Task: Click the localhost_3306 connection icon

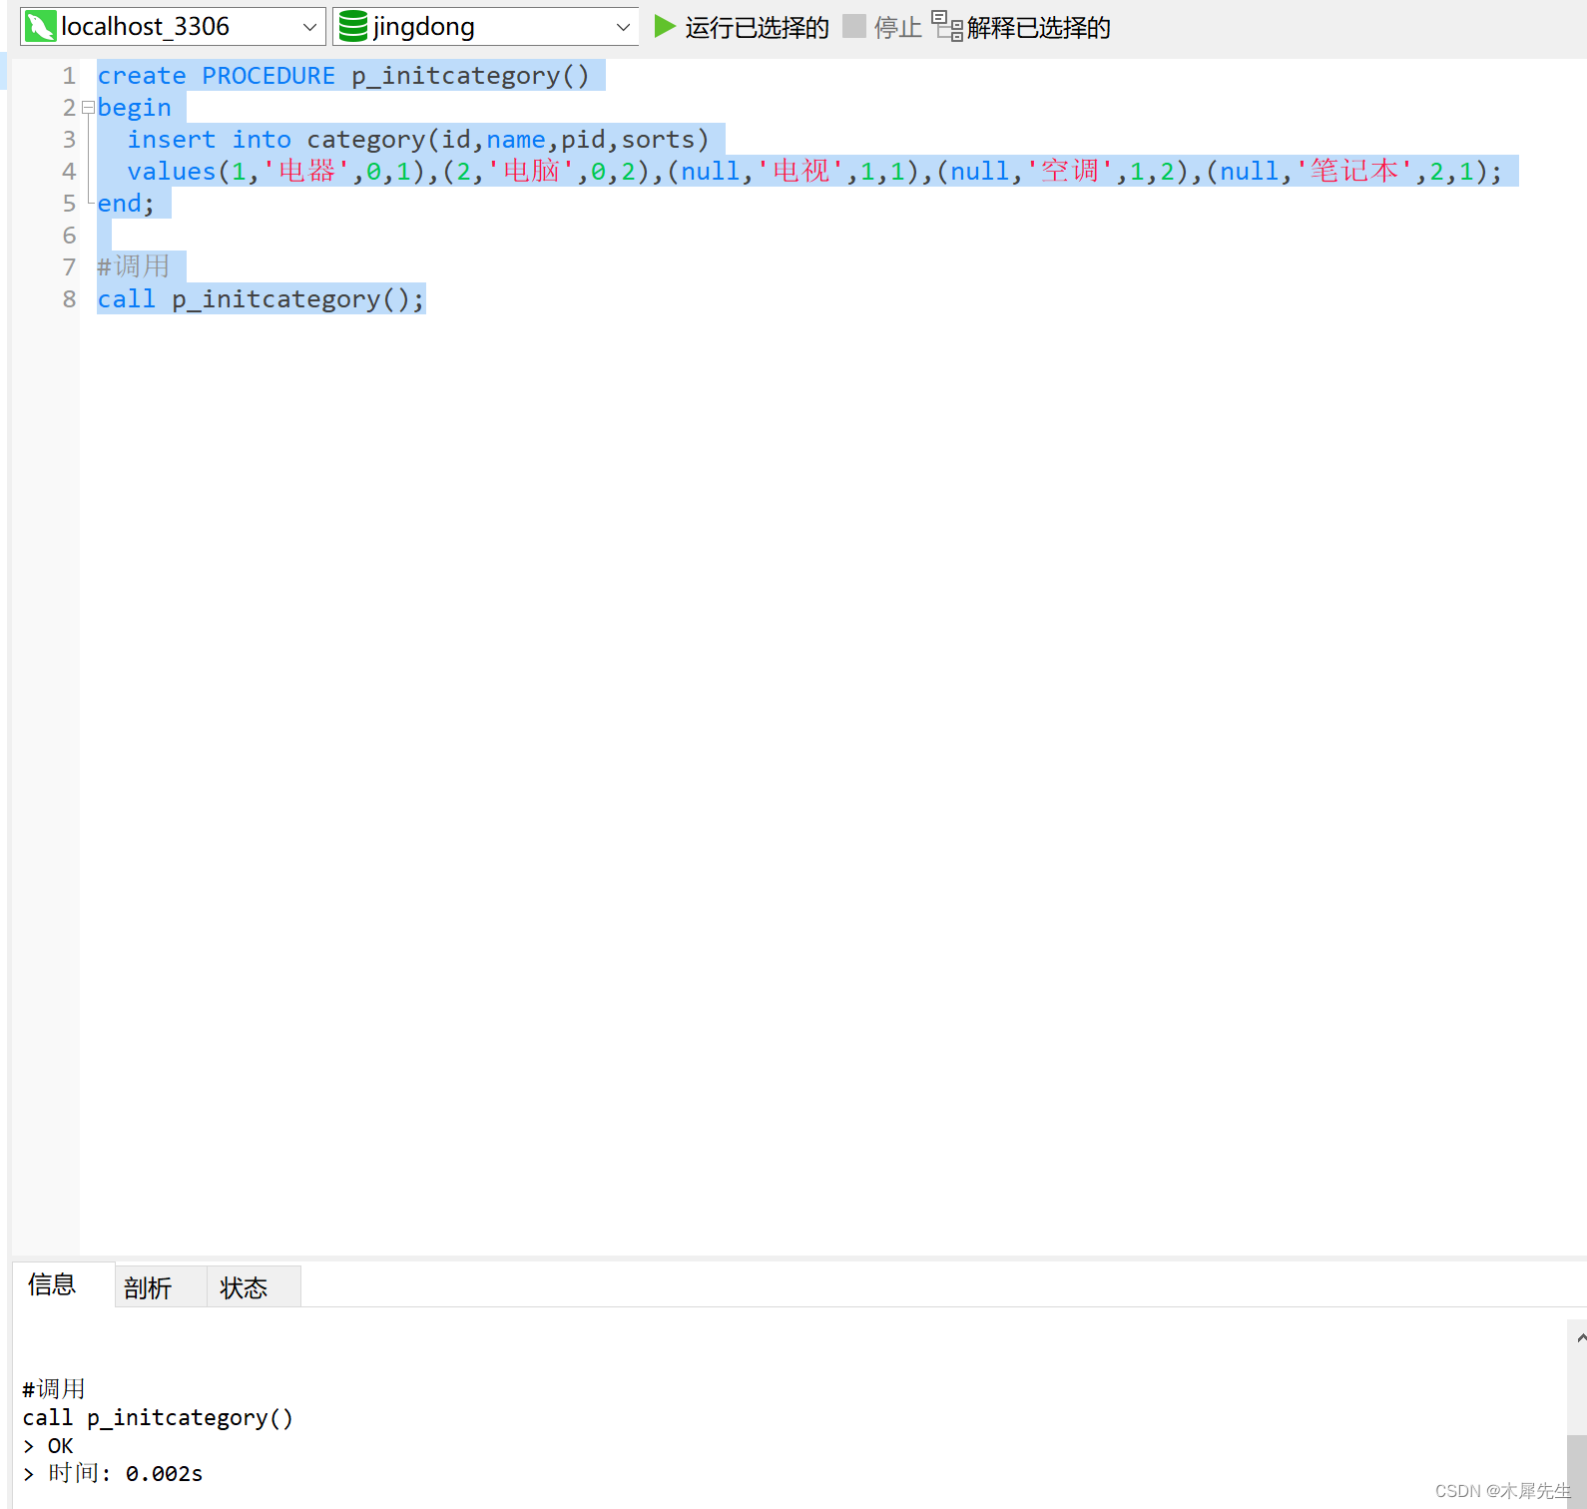Action: (40, 26)
